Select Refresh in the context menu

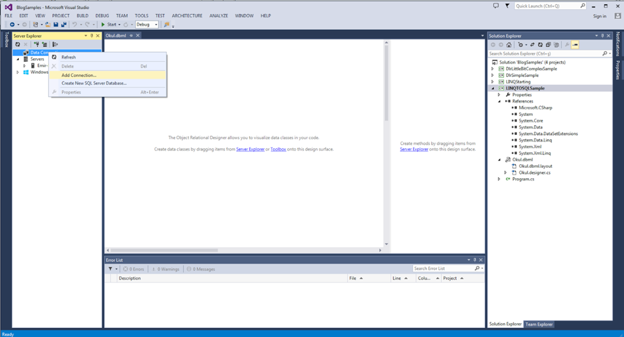click(x=108, y=57)
